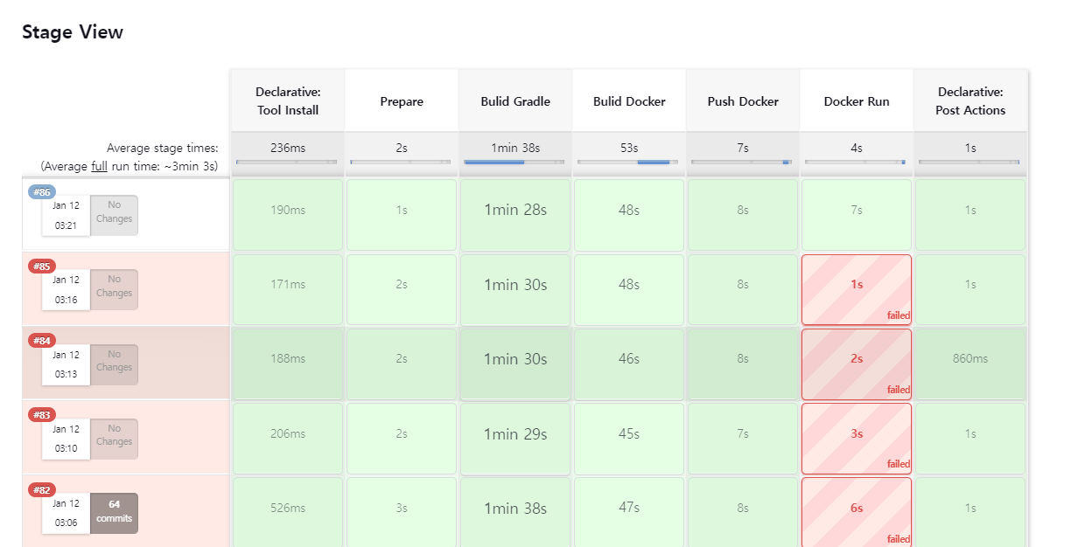1085x547 pixels.
Task: Toggle the No Changes badge for build #86
Action: (114, 215)
